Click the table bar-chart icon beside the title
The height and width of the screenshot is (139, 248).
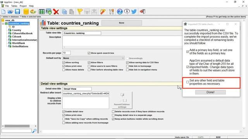(43, 23)
